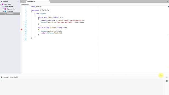This screenshot has height=95, width=169.
Task: Toggle auto-hide for the Terminal pad
Action: [x=166, y=77]
